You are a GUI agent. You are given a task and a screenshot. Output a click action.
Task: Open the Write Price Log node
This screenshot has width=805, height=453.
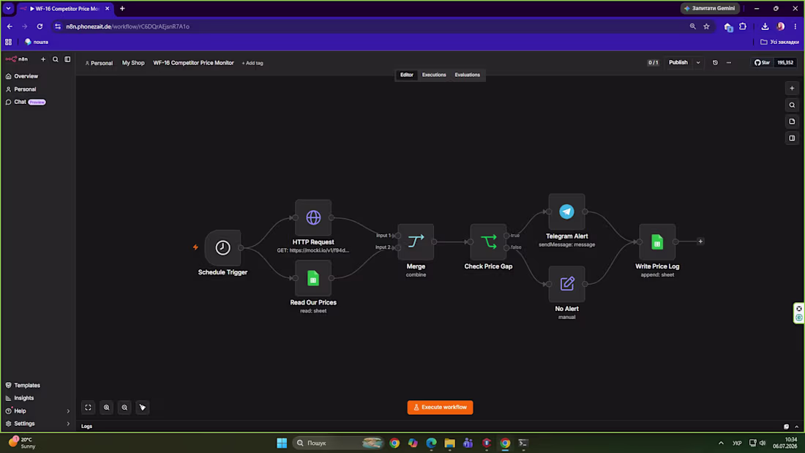pyautogui.click(x=657, y=242)
